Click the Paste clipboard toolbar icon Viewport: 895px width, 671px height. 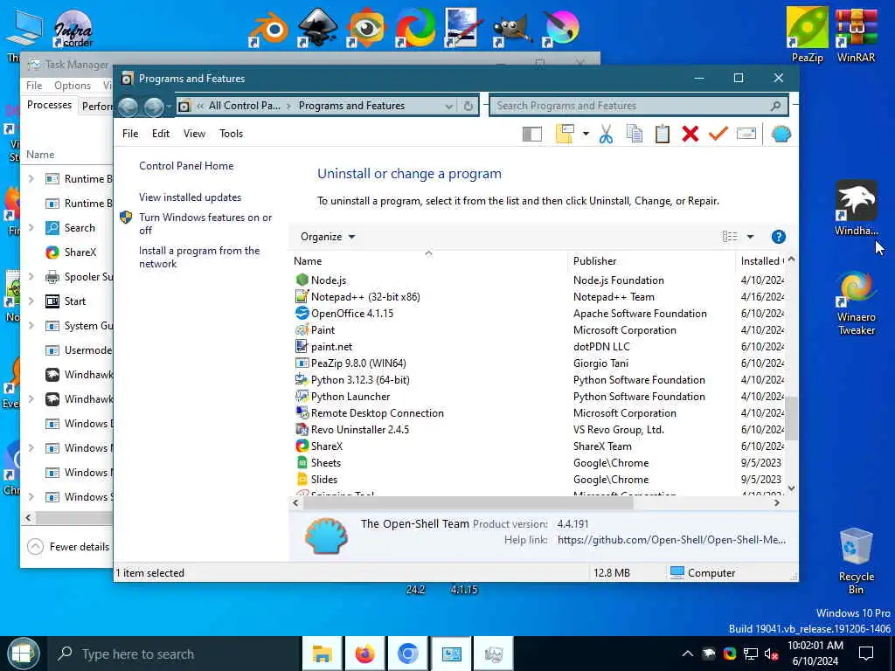[663, 134]
